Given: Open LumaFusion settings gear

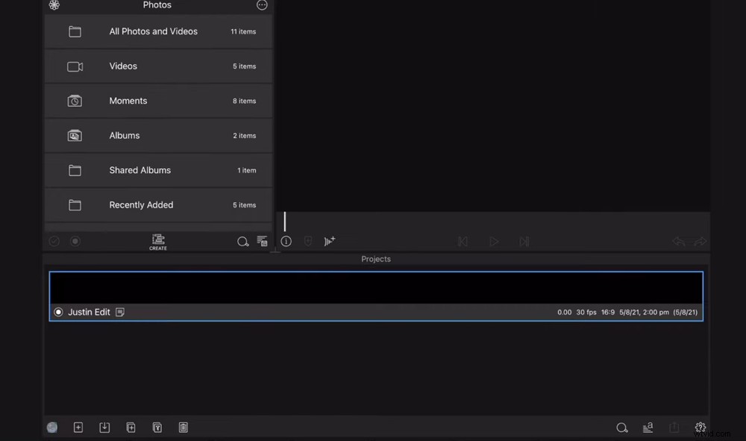Looking at the screenshot, I should (700, 427).
